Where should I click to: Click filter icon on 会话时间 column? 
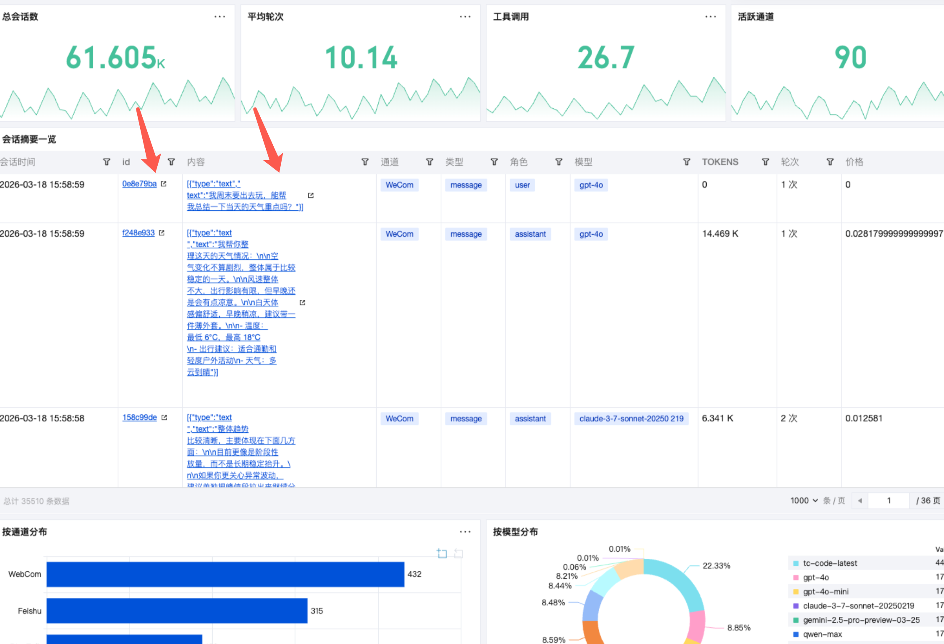(106, 162)
